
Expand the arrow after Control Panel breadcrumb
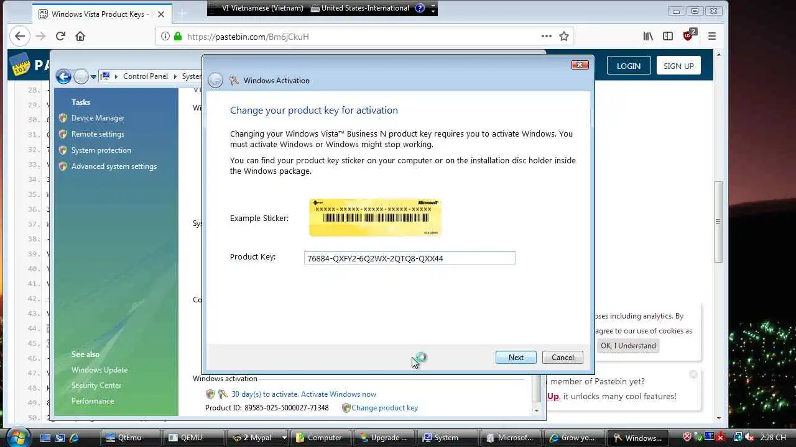[175, 76]
